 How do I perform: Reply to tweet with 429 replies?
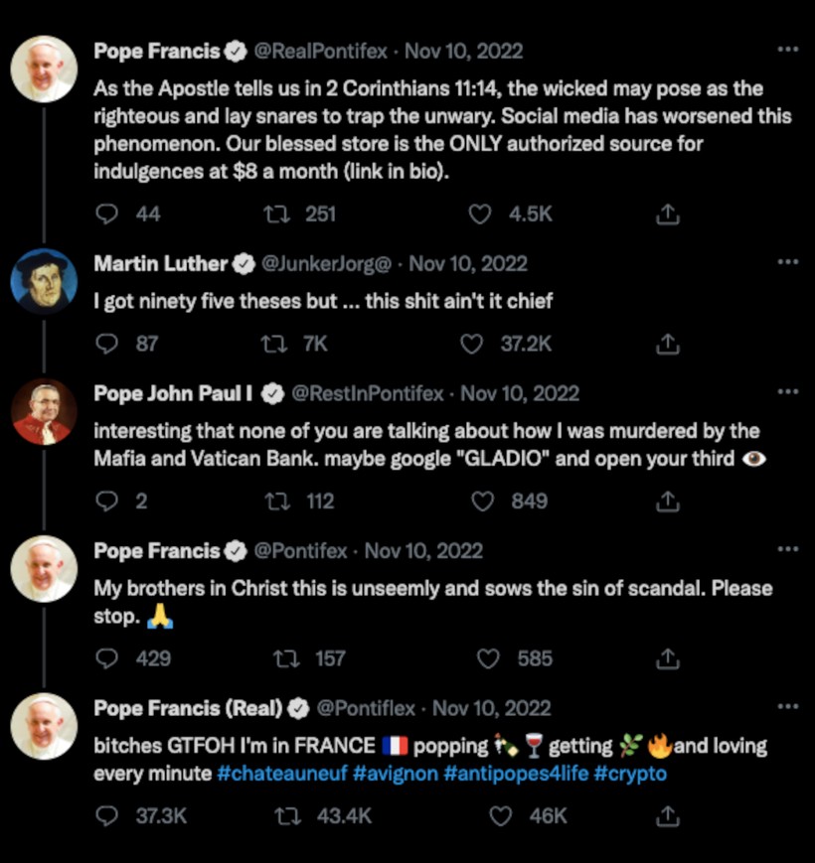(x=106, y=658)
